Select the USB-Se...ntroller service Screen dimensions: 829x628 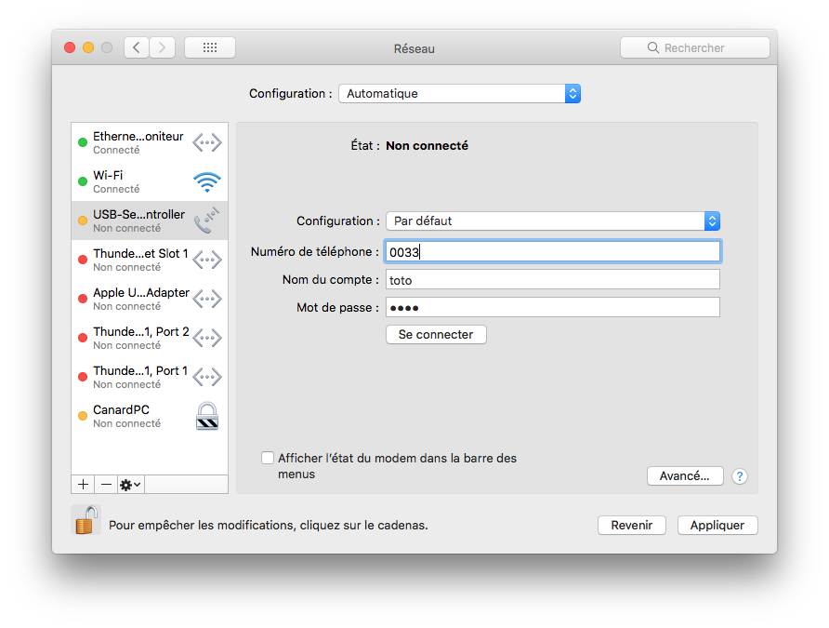pos(150,220)
